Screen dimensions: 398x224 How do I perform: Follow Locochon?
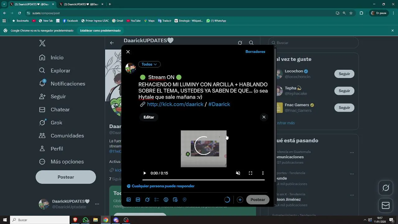point(344,74)
